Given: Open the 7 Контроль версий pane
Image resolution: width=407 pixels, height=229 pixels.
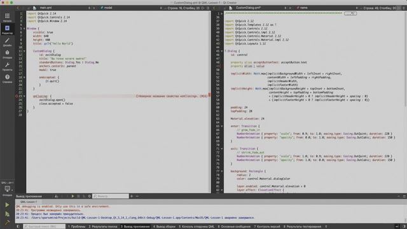Looking at the screenshot, I should pyautogui.click(x=267, y=226).
